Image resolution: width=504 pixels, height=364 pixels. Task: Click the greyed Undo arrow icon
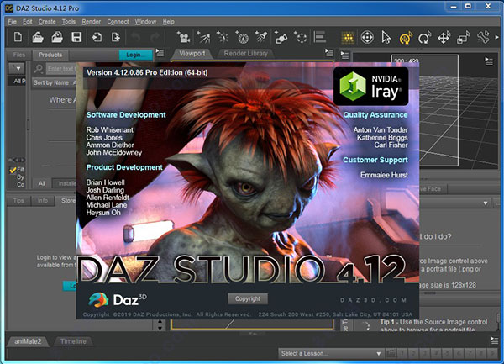(x=135, y=38)
